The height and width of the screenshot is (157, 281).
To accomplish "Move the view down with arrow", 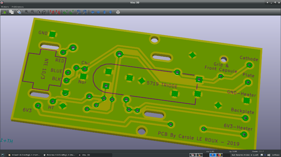I will [x=110, y=12].
